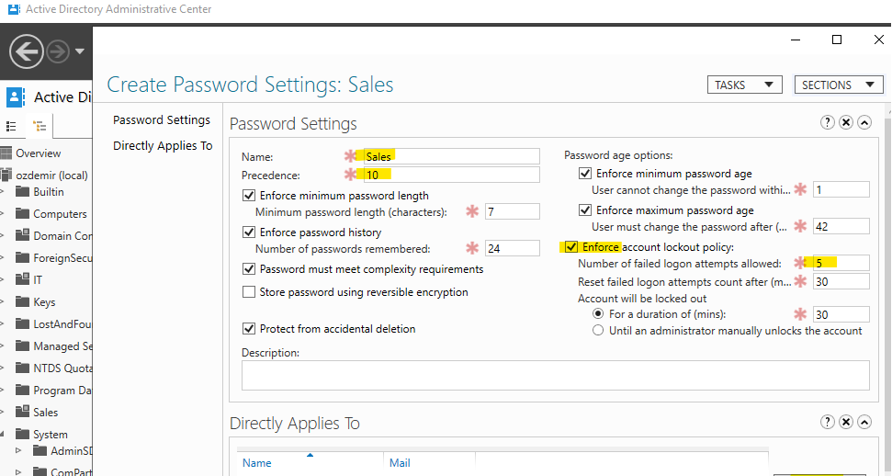Open the TASKS dropdown menu
892x476 pixels.
[x=744, y=85]
